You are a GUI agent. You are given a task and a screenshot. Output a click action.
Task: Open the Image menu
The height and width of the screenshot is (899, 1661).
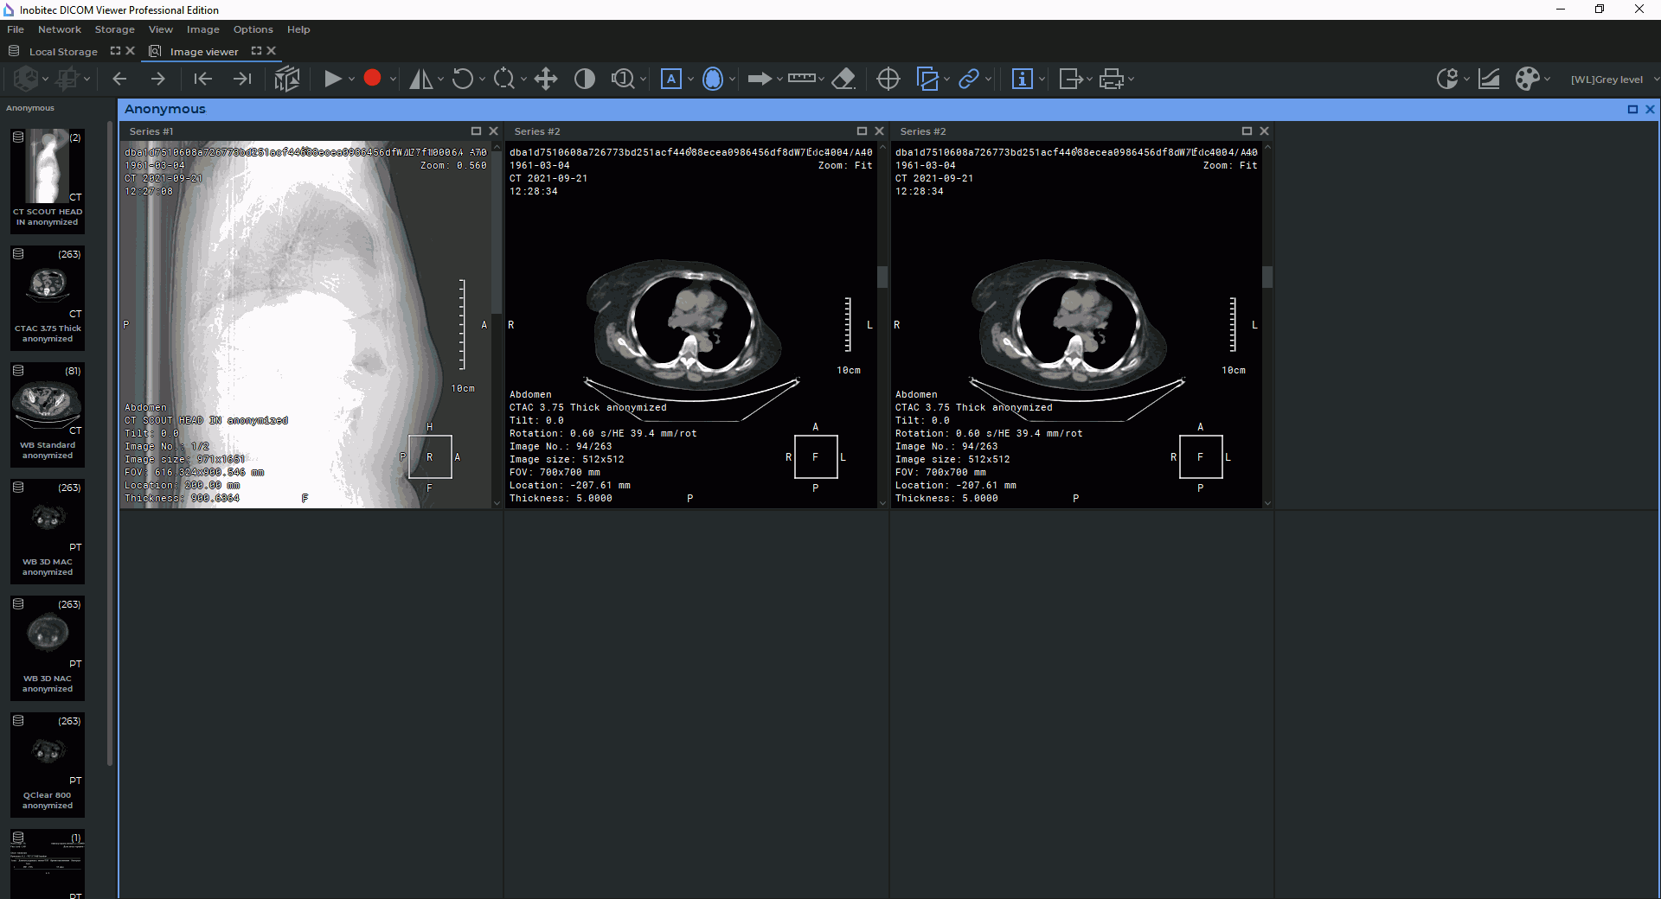[202, 29]
